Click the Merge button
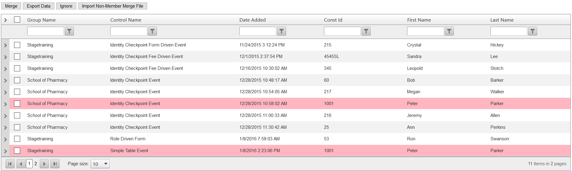 pyautogui.click(x=11, y=6)
